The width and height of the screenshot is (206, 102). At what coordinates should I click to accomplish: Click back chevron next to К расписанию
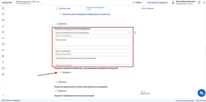point(56,8)
